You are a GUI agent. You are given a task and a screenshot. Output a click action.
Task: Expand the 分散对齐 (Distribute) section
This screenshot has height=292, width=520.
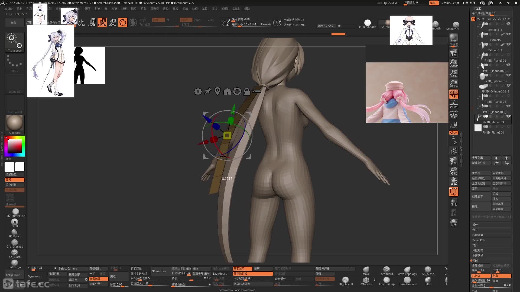tap(477, 250)
